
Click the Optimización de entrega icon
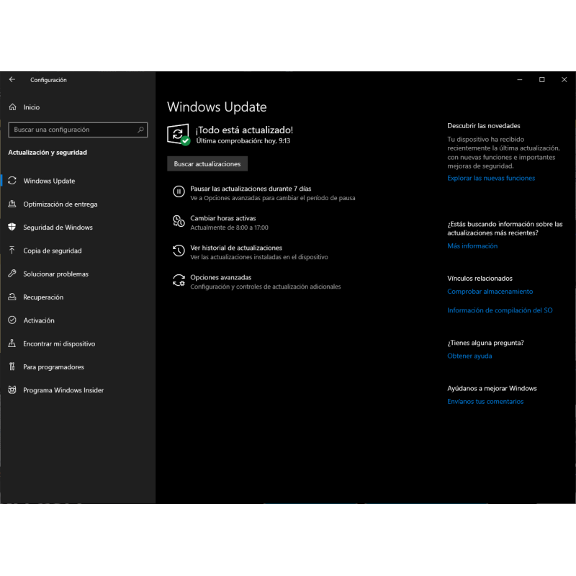coord(12,204)
